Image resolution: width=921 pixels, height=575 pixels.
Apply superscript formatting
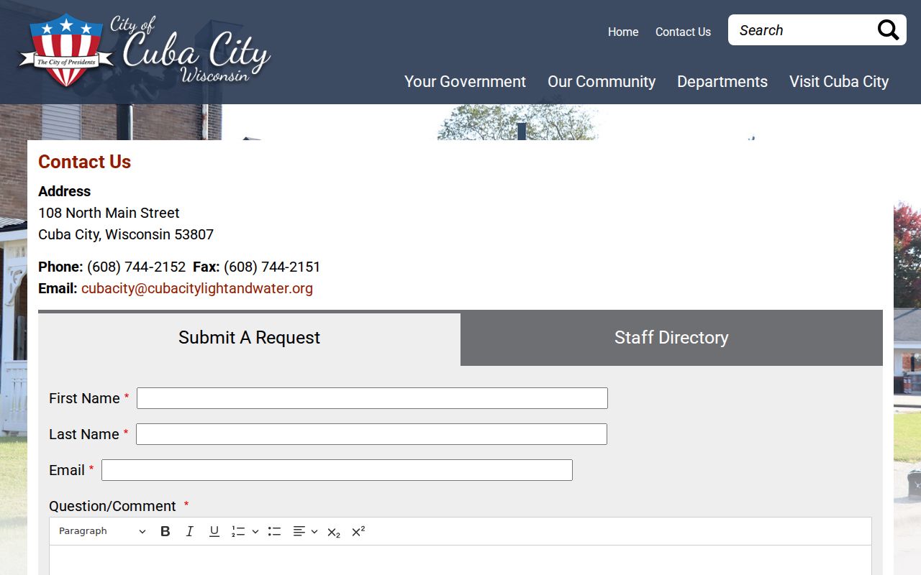pyautogui.click(x=358, y=531)
